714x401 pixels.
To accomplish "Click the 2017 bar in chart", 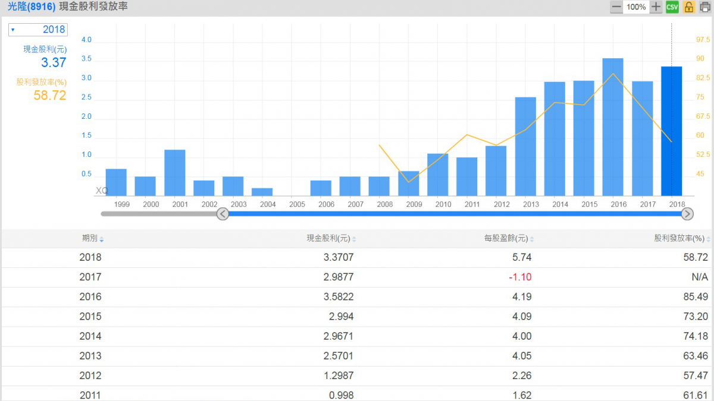I will click(642, 138).
